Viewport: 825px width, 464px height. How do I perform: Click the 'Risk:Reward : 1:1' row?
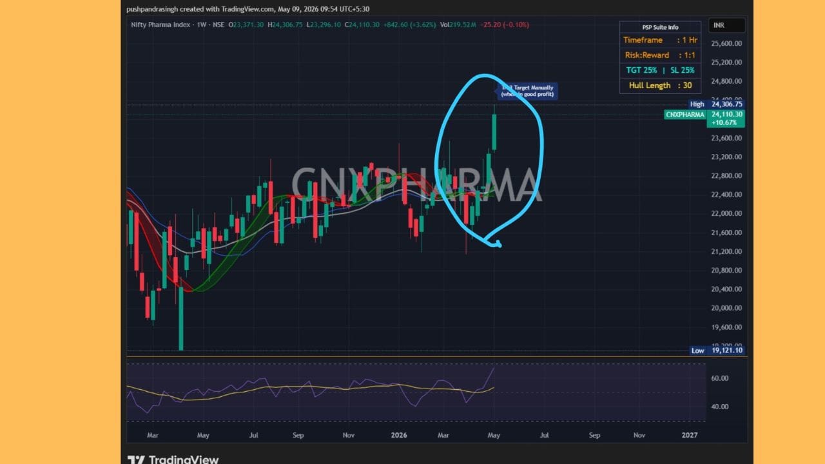[x=660, y=55]
